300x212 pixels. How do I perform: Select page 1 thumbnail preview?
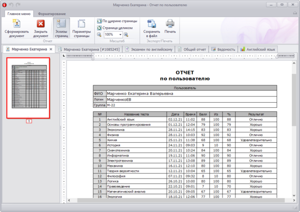pyautogui.click(x=28, y=88)
